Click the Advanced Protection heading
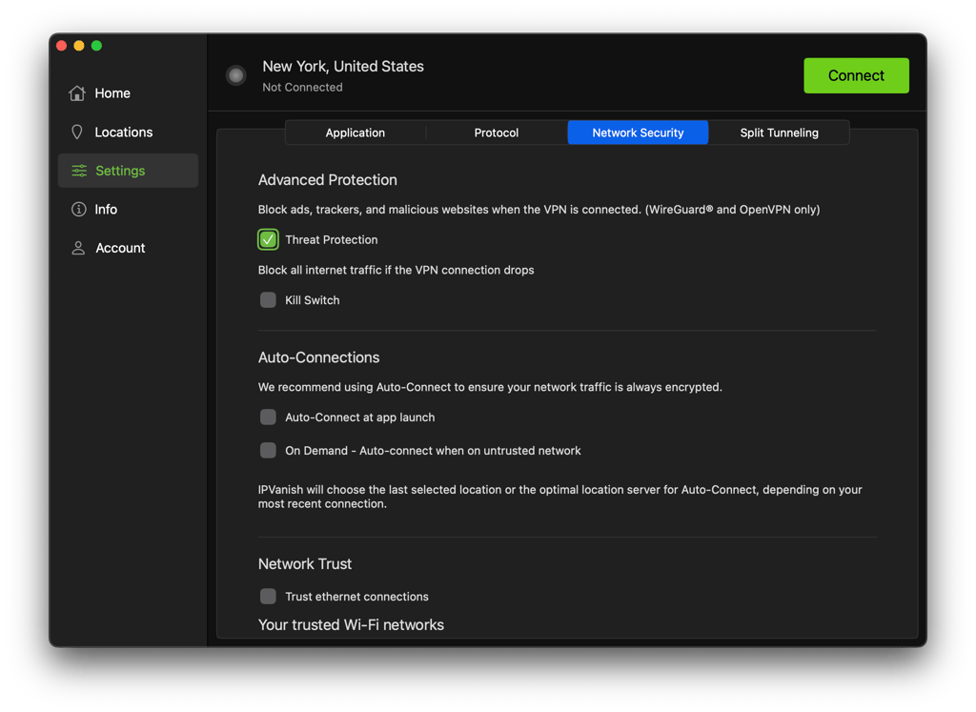Image resolution: width=976 pixels, height=712 pixels. [x=328, y=180]
